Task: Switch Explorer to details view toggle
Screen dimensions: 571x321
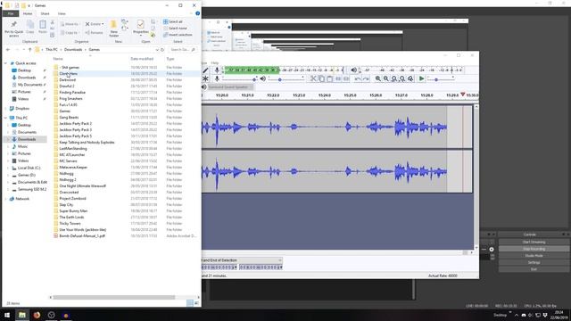Action: coord(190,303)
